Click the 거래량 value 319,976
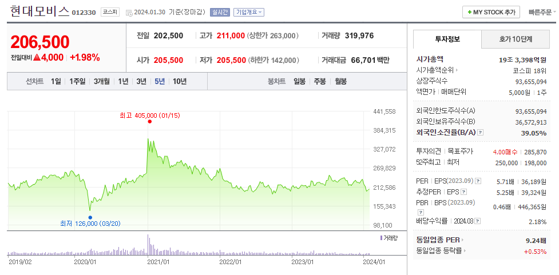 coord(359,35)
